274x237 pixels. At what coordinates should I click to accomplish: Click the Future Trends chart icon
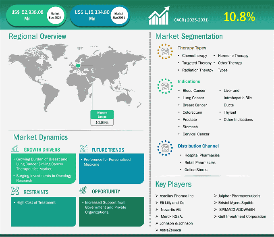[x=84, y=148]
